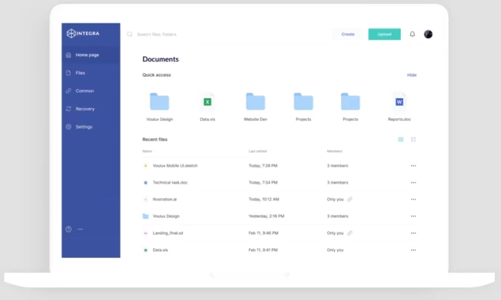This screenshot has width=501, height=300.
Task: Click Only you for Data.xls row
Action: 335,250
